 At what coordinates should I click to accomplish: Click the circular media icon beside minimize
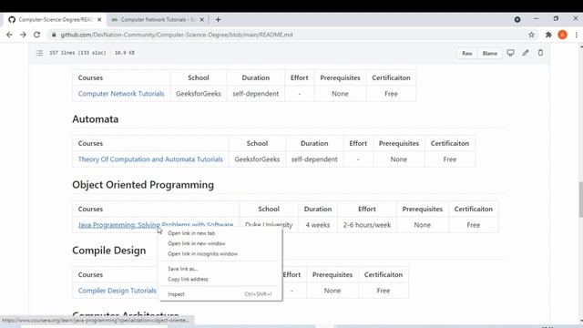(517, 20)
